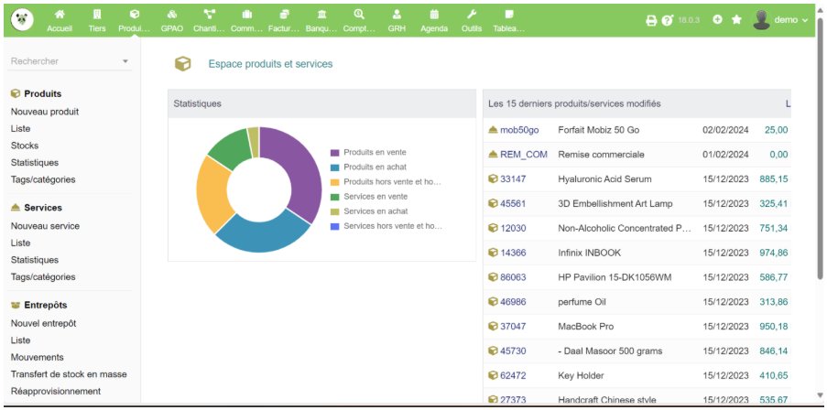Click the Outils wrench icon

(x=472, y=15)
